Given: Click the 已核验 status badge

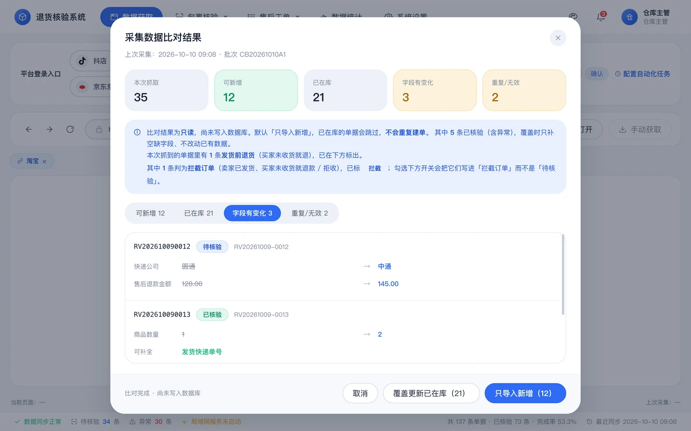Looking at the screenshot, I should point(212,315).
